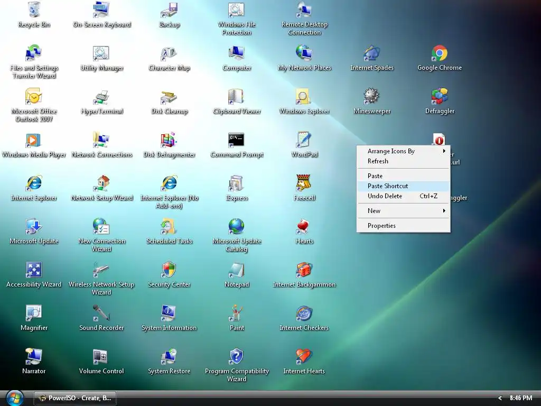Click the Google Chrome shortcut

click(x=440, y=53)
